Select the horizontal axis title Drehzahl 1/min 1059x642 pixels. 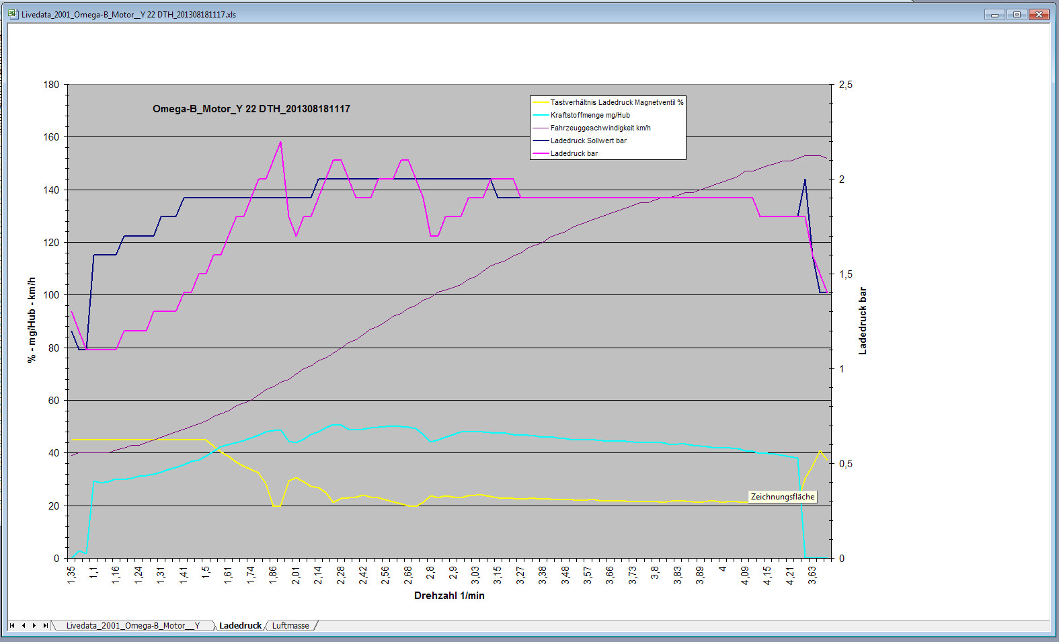449,596
